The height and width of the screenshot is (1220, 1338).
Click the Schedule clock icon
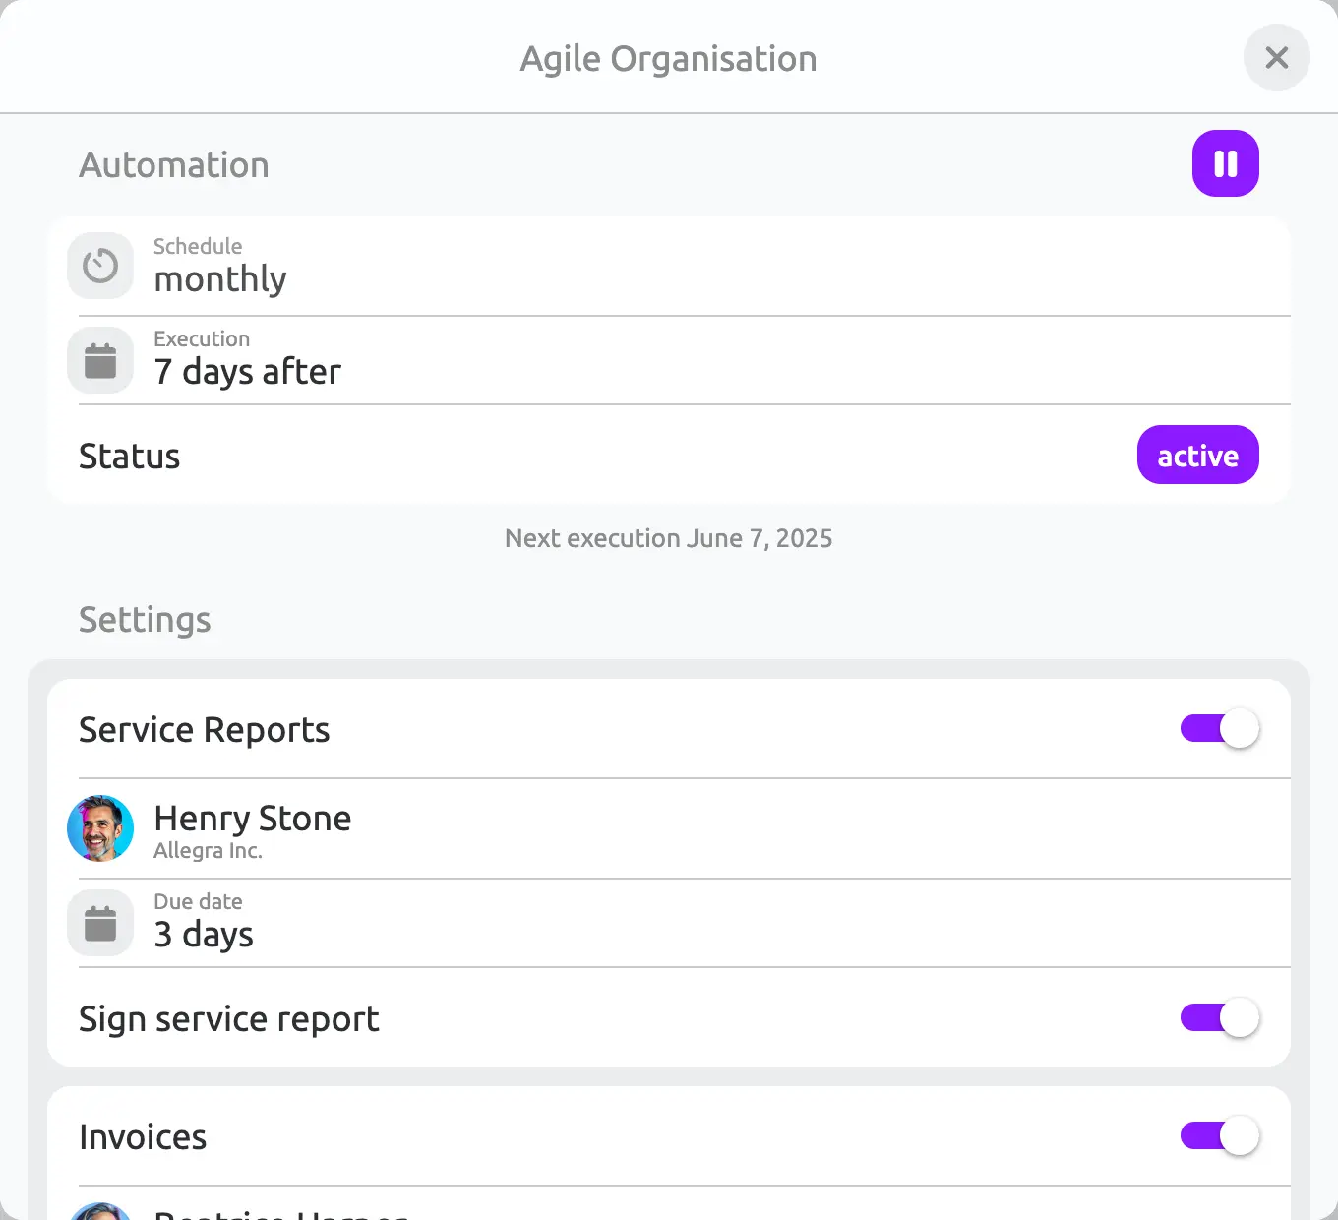[100, 266]
